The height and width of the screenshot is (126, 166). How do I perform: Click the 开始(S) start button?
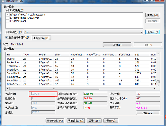[x=117, y=45]
